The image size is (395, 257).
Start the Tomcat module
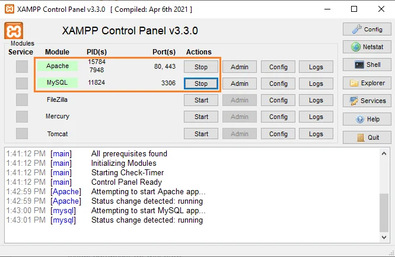[201, 133]
